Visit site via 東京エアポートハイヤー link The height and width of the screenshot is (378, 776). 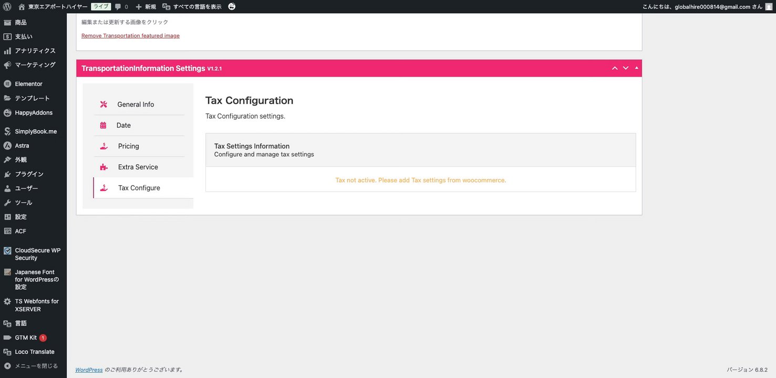[x=58, y=7]
